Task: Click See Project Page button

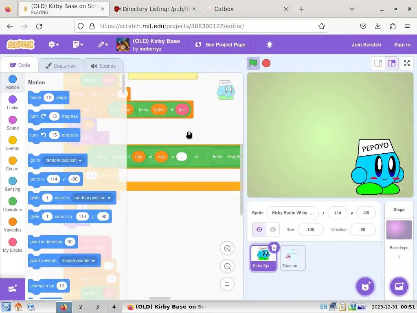Action: pos(220,44)
